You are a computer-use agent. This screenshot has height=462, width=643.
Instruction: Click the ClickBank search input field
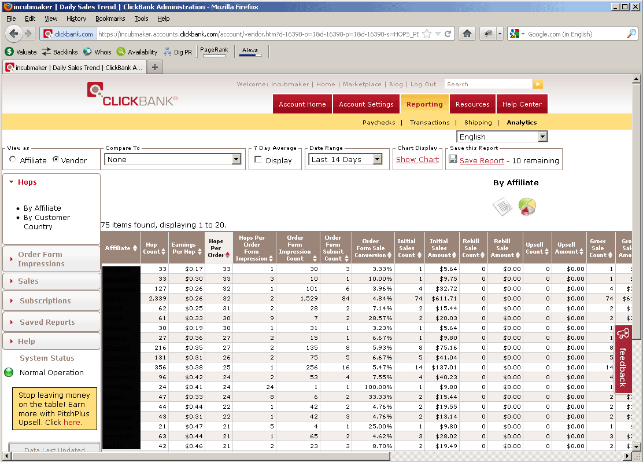pos(487,85)
